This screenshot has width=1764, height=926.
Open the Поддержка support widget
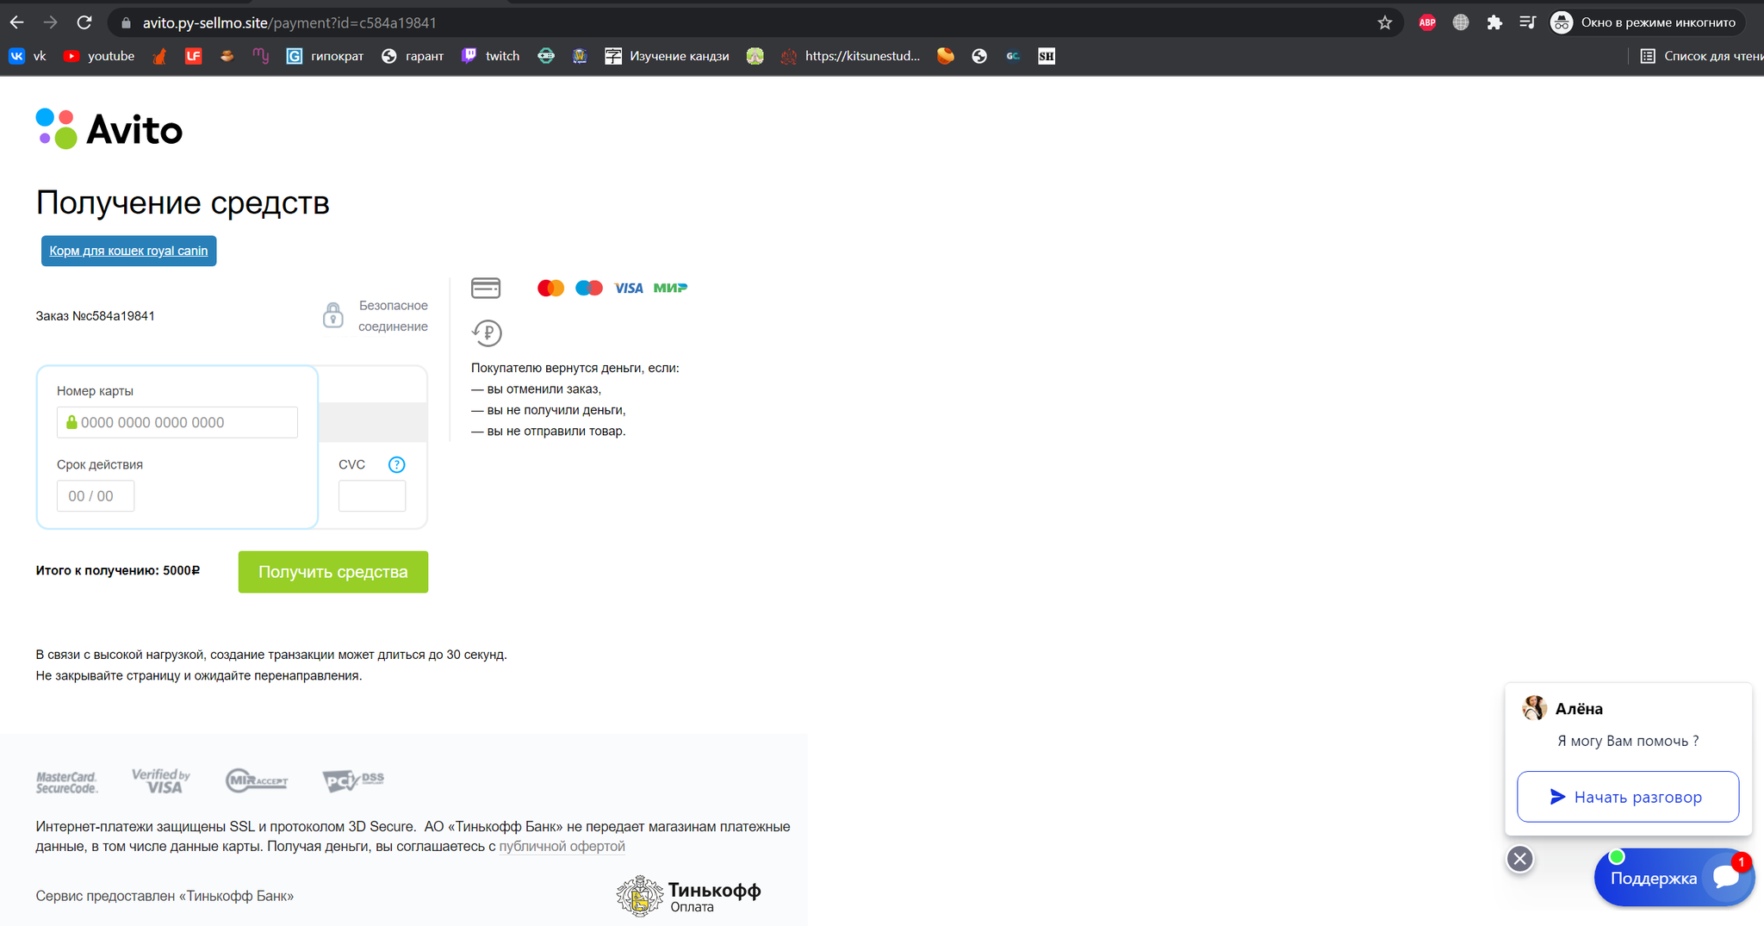click(x=1674, y=878)
